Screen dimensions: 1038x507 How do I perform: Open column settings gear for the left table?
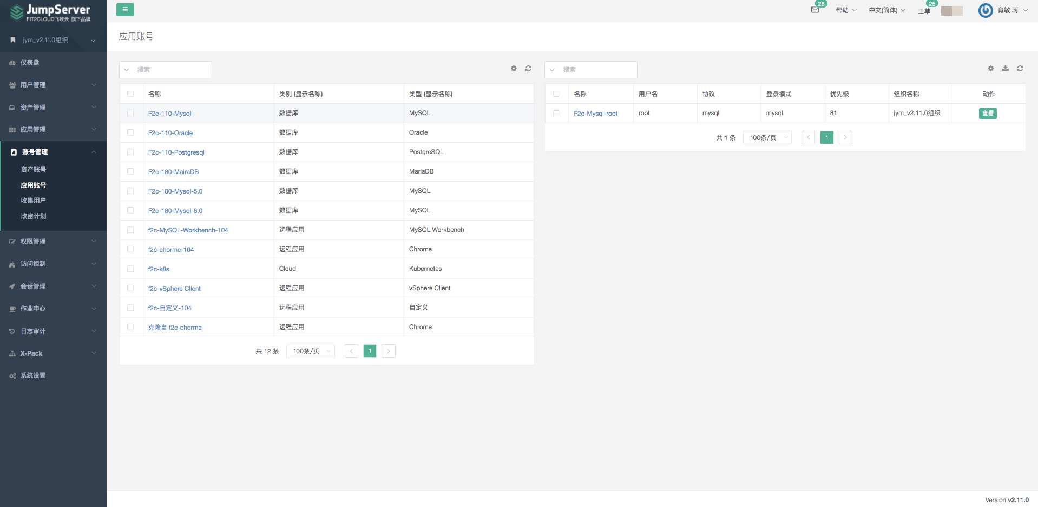[x=513, y=69]
